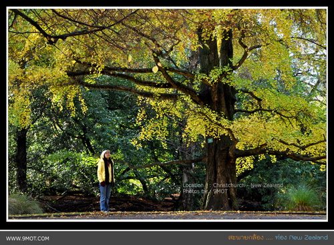Click the autumn tree photo
This screenshot has height=245, width=334.
[x=167, y=114]
